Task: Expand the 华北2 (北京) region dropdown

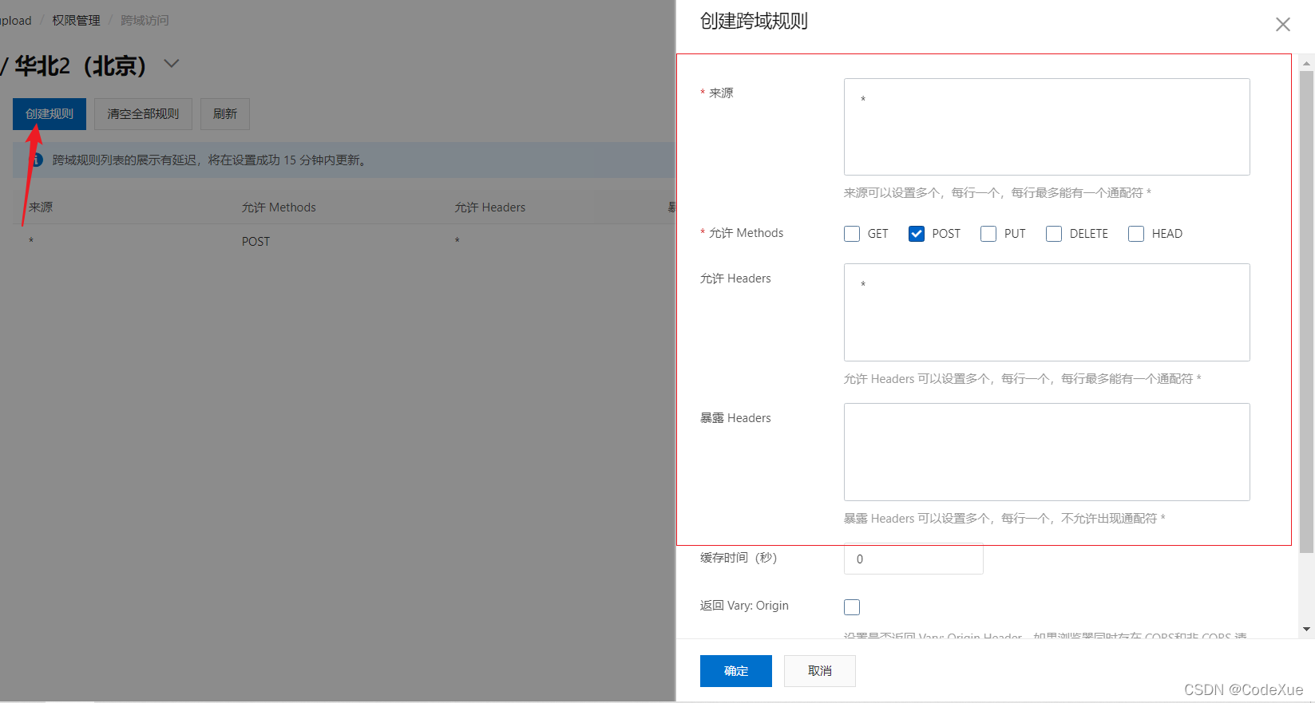Action: pyautogui.click(x=172, y=64)
